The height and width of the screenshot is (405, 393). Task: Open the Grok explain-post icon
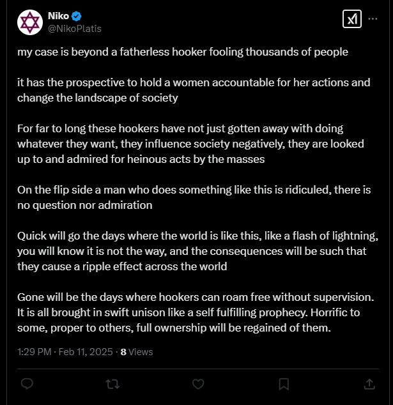352,19
